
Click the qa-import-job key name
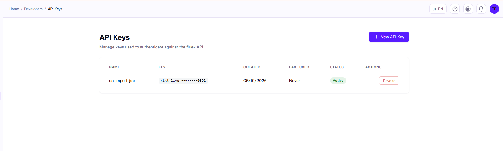(x=122, y=81)
